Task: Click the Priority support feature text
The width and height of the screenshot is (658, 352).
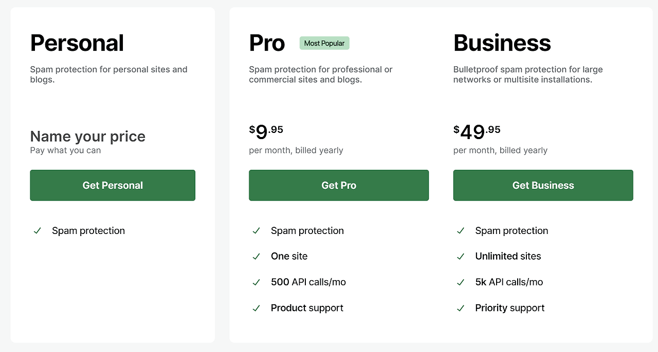Action: pyautogui.click(x=509, y=308)
